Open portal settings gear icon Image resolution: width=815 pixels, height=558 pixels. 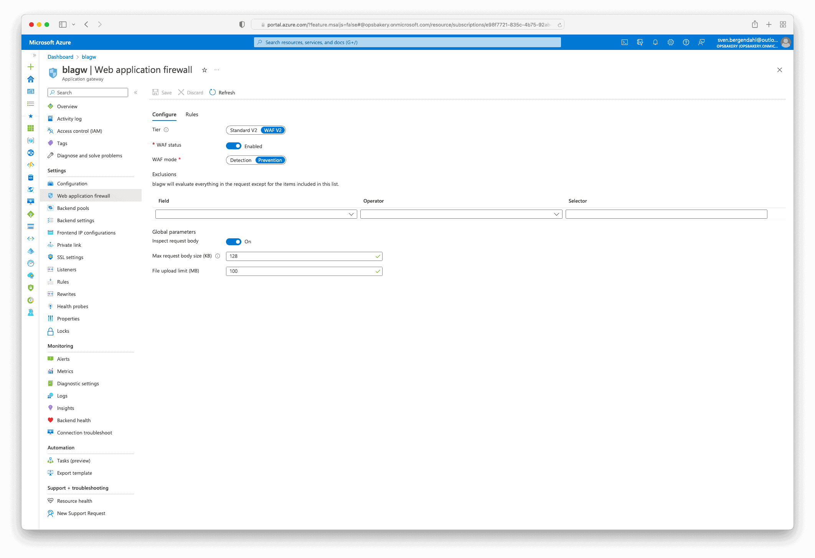[x=671, y=42]
